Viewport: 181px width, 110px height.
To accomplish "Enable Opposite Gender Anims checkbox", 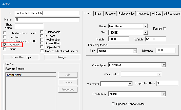I will 113,104.
